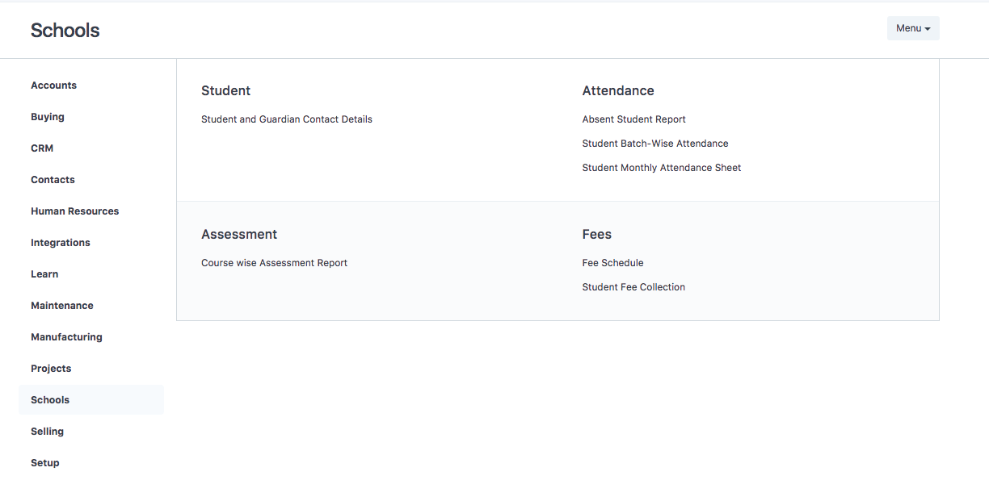Go to the Integrations section
Screen dimensions: 989x480
[60, 242]
